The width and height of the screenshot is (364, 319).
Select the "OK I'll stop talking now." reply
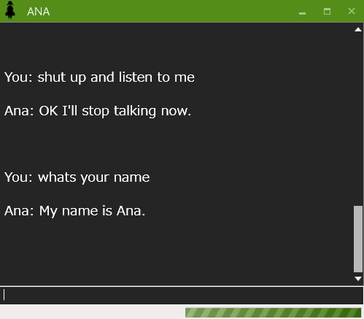click(115, 111)
